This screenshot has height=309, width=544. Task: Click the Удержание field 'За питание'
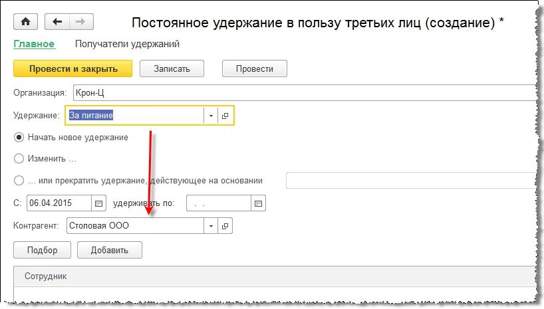point(135,116)
